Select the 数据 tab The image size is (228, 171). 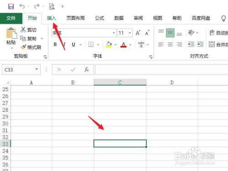tap(119, 18)
